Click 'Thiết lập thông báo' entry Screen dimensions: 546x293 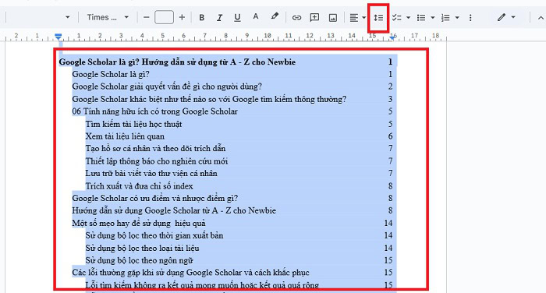click(157, 161)
